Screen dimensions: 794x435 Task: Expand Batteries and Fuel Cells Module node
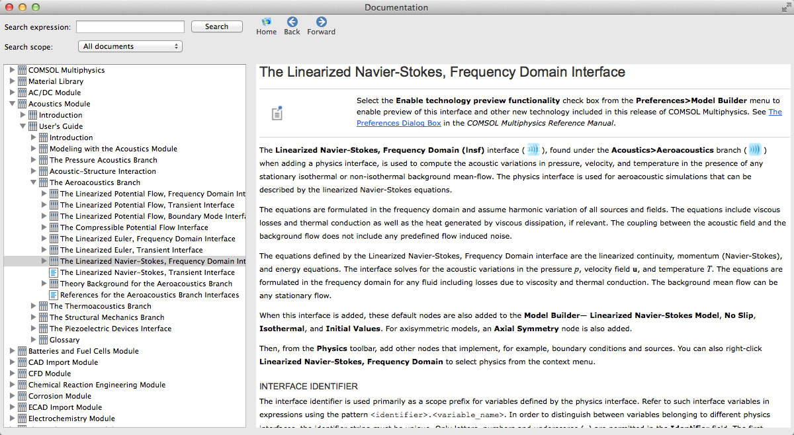pyautogui.click(x=12, y=351)
